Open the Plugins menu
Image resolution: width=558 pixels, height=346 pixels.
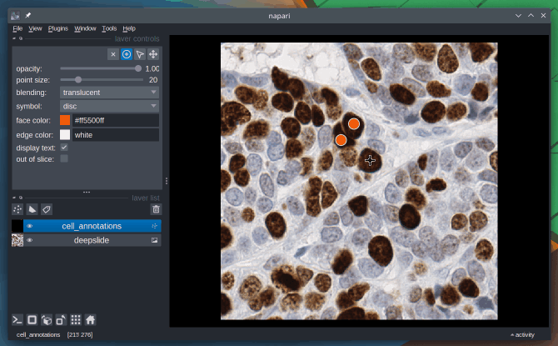click(x=58, y=28)
